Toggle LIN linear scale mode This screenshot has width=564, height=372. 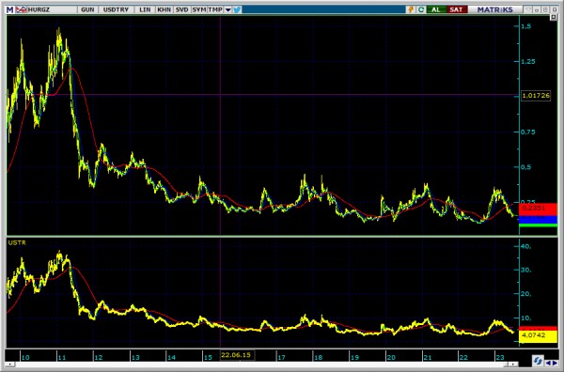coord(145,9)
